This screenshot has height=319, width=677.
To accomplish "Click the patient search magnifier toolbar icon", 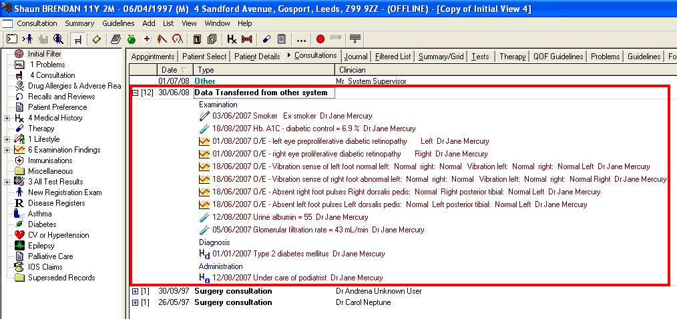I will (58, 39).
